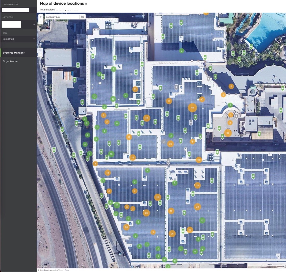
Task: Expand the Network dropdown
Action: click(x=34, y=24)
